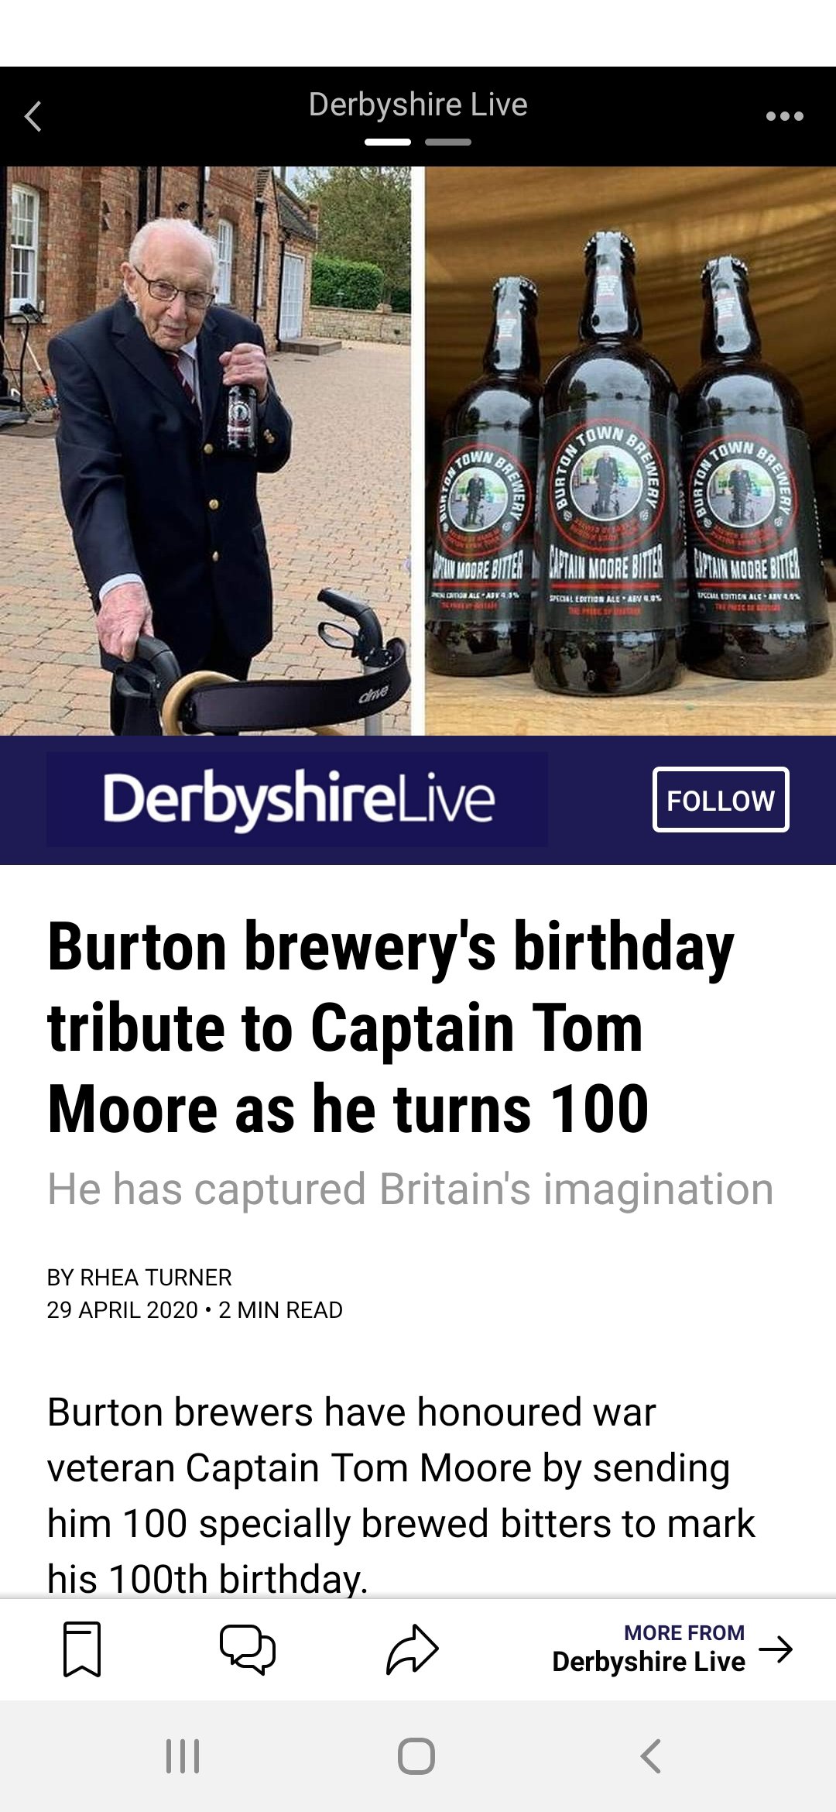View photo of Captain Tom holding bottle
The height and width of the screenshot is (1812, 836).
point(205,451)
